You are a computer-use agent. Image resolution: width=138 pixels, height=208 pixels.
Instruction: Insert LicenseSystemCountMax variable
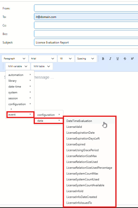click(x=90, y=173)
